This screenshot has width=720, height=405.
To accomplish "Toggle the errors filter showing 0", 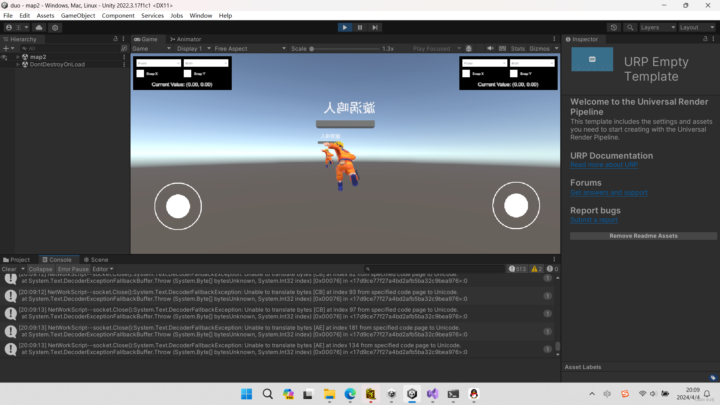I will pos(552,269).
